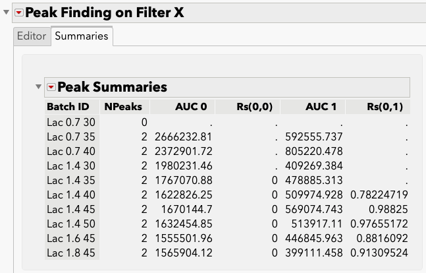Click the AUC 1 column header

[321, 107]
